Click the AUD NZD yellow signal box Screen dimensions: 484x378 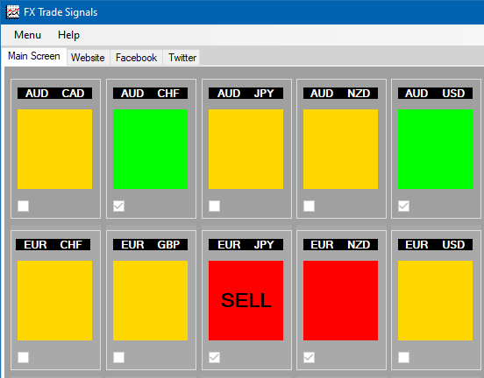340,149
